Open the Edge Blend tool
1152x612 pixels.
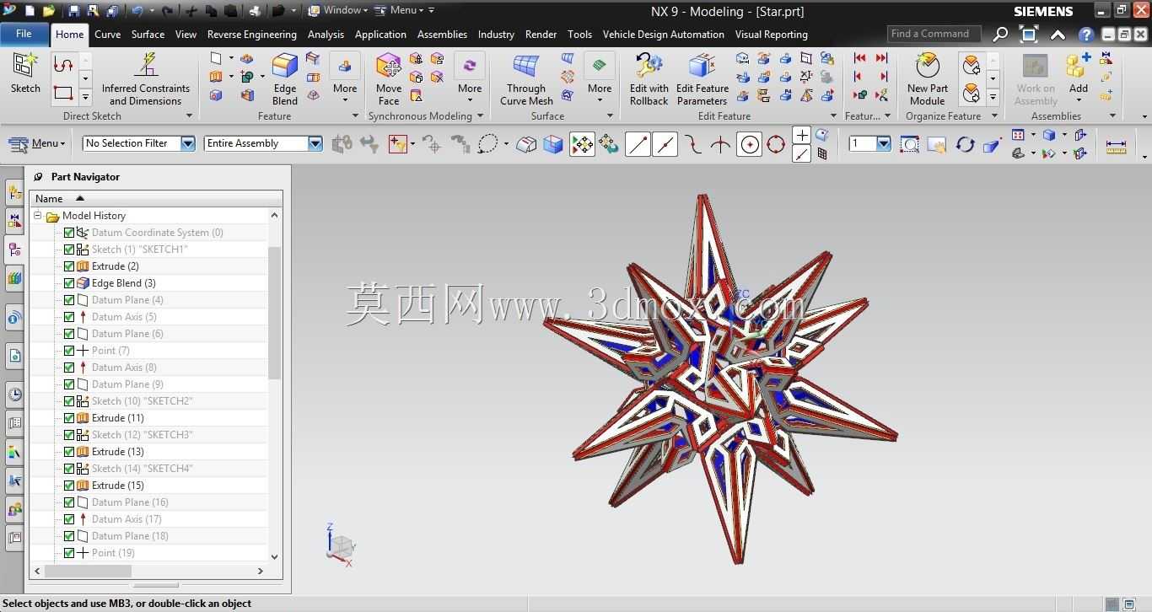[x=285, y=79]
